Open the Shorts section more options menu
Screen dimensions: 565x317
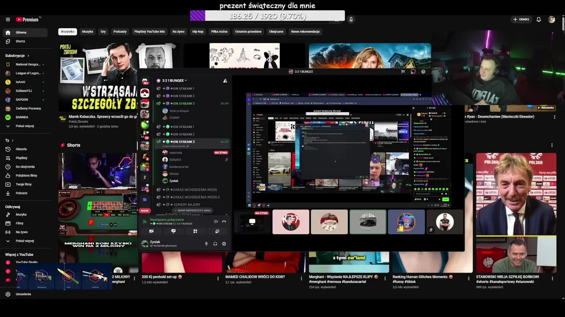click(552, 145)
